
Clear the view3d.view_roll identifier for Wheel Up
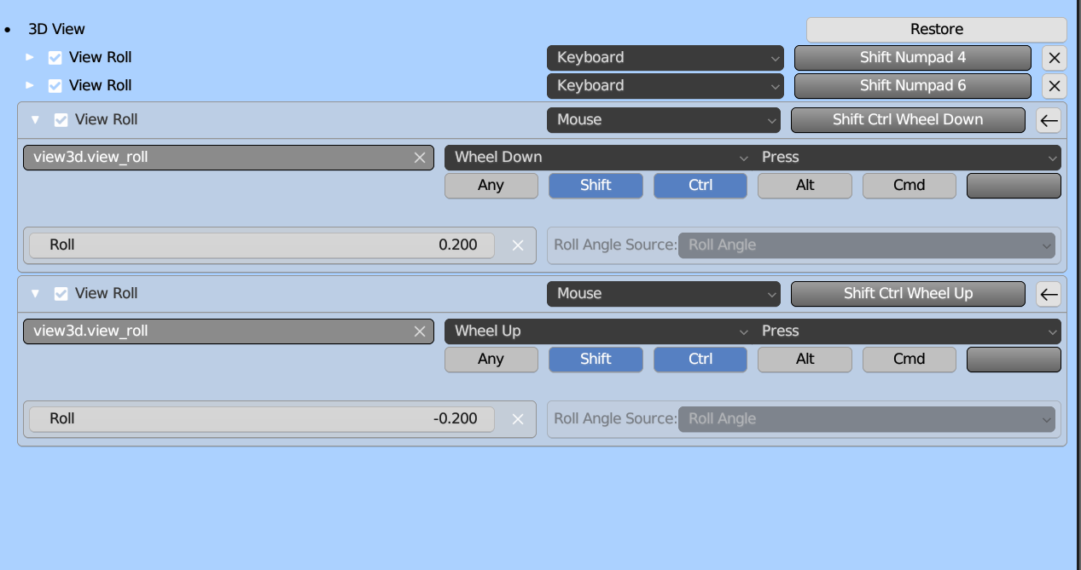tap(419, 331)
